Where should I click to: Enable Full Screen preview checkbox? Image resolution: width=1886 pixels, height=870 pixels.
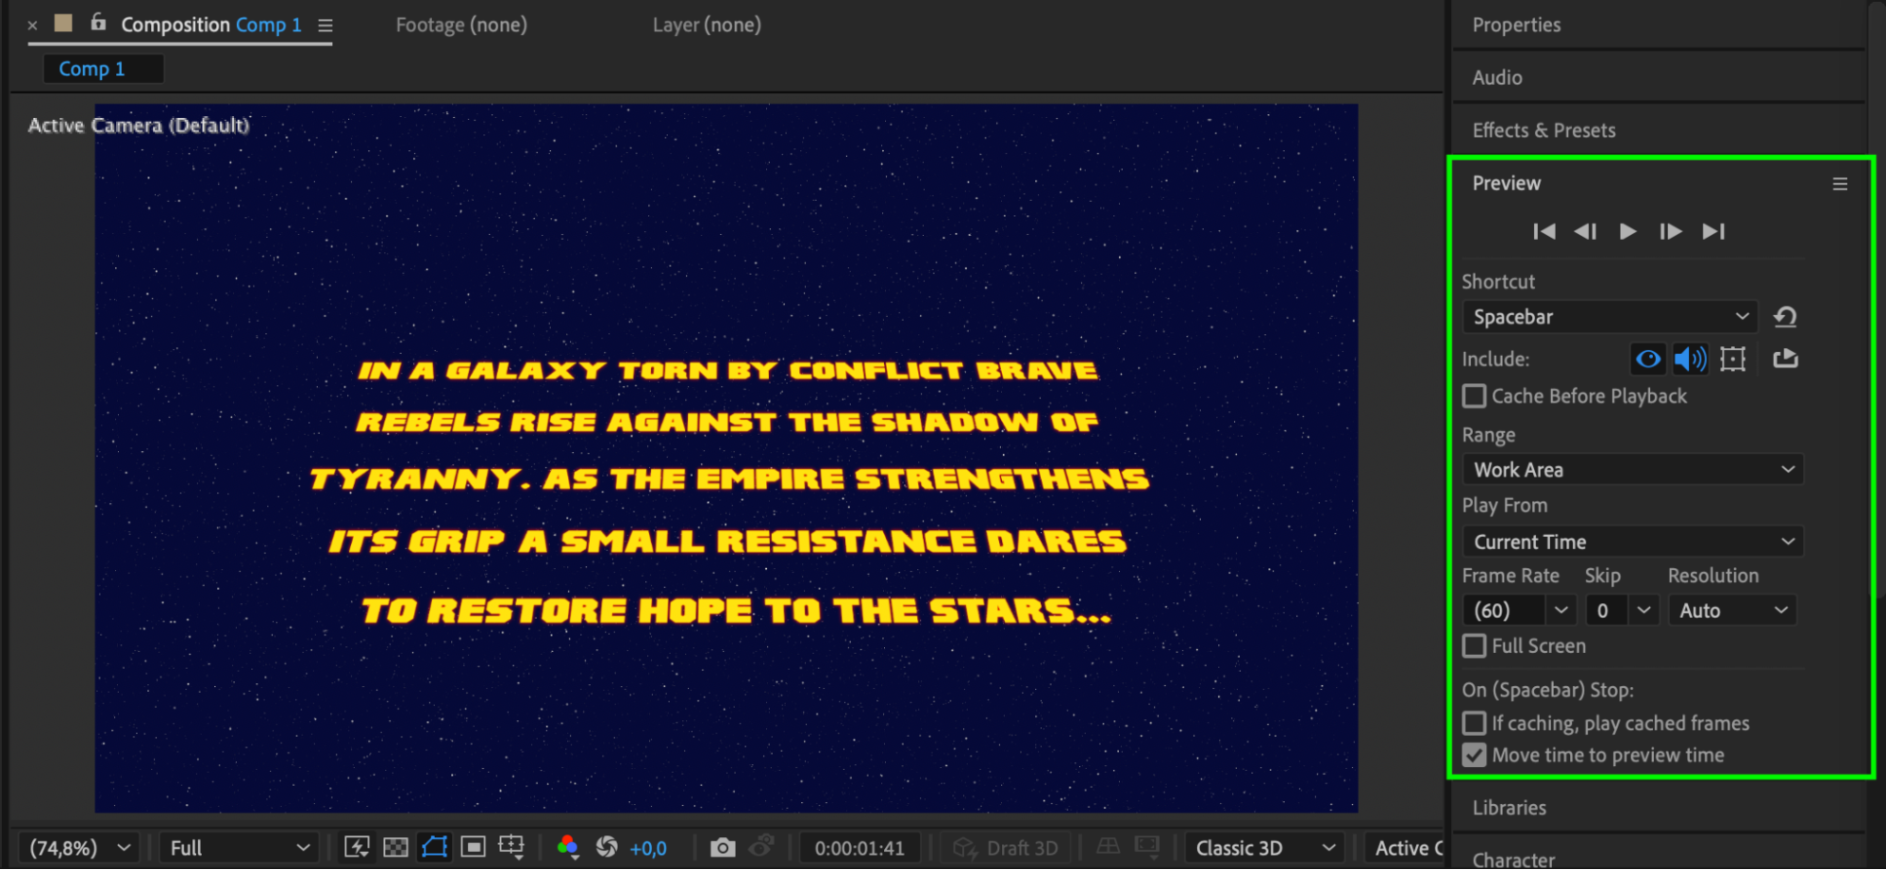coord(1474,646)
